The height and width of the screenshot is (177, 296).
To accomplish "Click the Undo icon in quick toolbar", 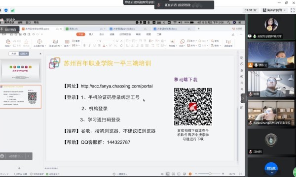I will pyautogui.click(x=34, y=34).
